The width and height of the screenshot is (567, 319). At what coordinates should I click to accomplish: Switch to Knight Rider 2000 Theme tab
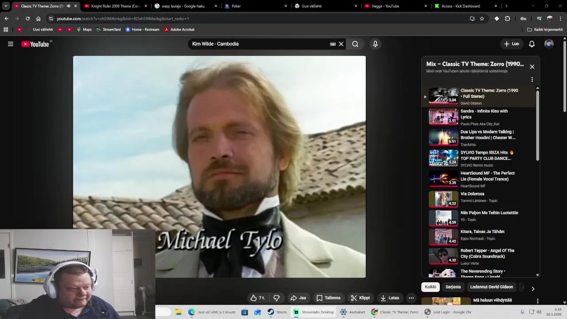coord(115,6)
